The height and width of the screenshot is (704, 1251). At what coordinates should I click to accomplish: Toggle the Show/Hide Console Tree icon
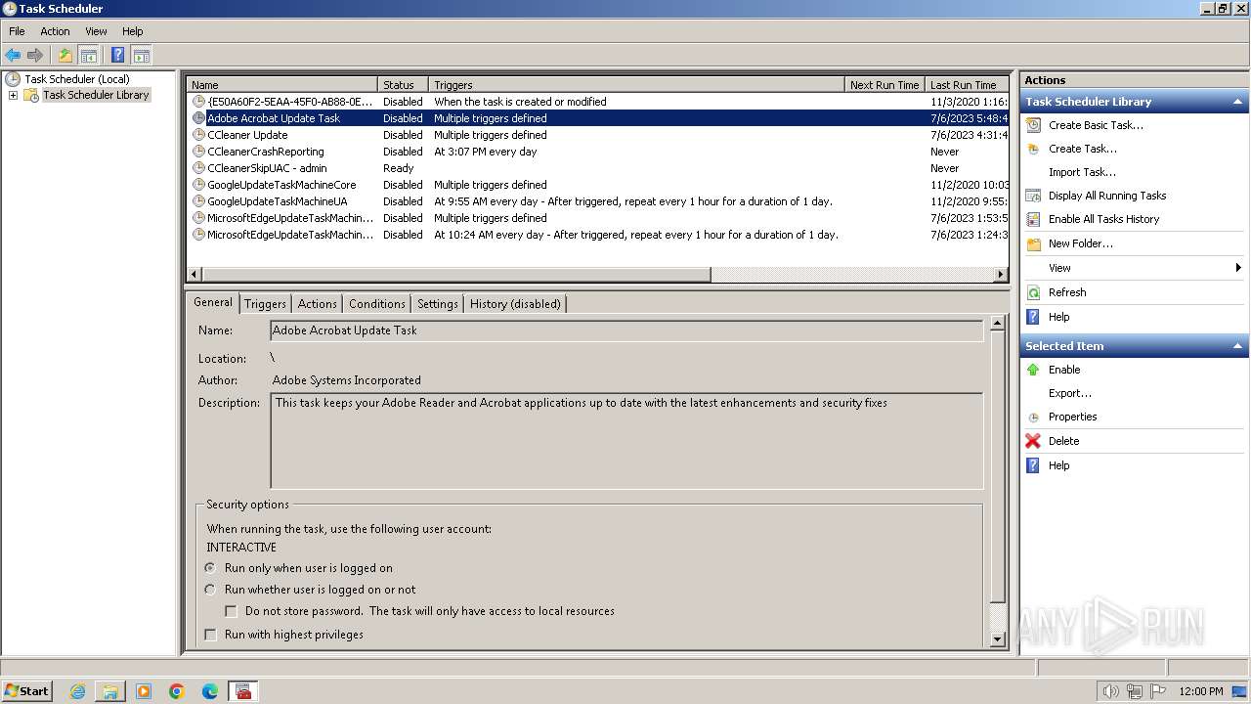coord(88,56)
